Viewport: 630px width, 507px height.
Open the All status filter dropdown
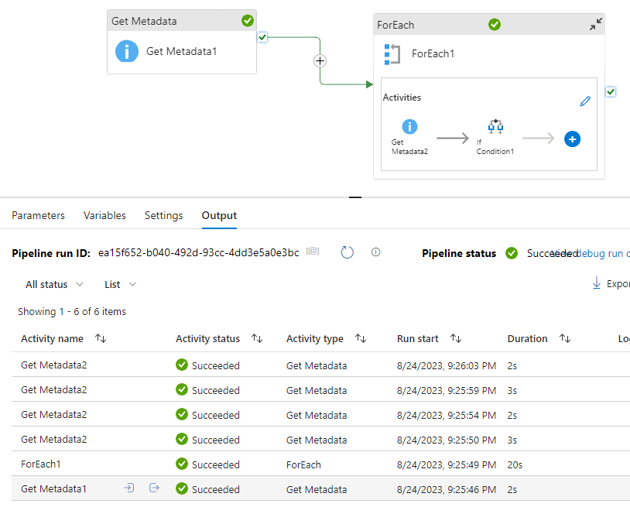pos(54,284)
